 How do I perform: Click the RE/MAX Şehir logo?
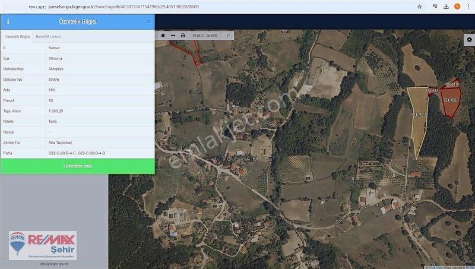43,246
